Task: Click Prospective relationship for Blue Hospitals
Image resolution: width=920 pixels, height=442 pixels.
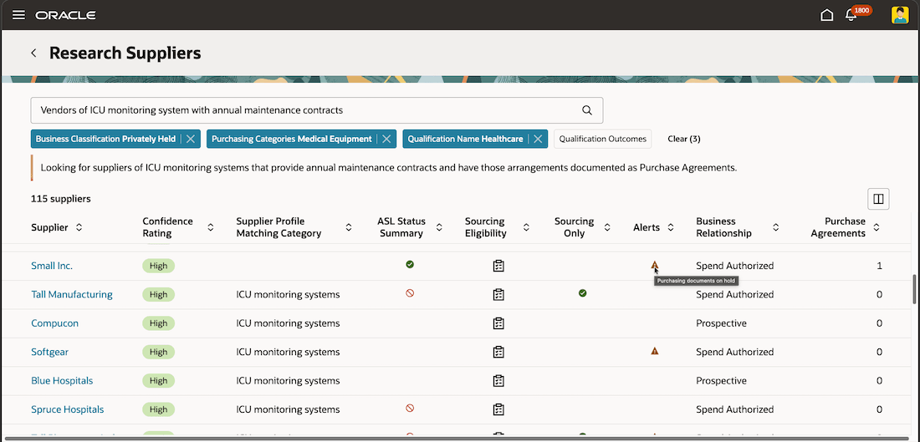Action: [x=721, y=380]
